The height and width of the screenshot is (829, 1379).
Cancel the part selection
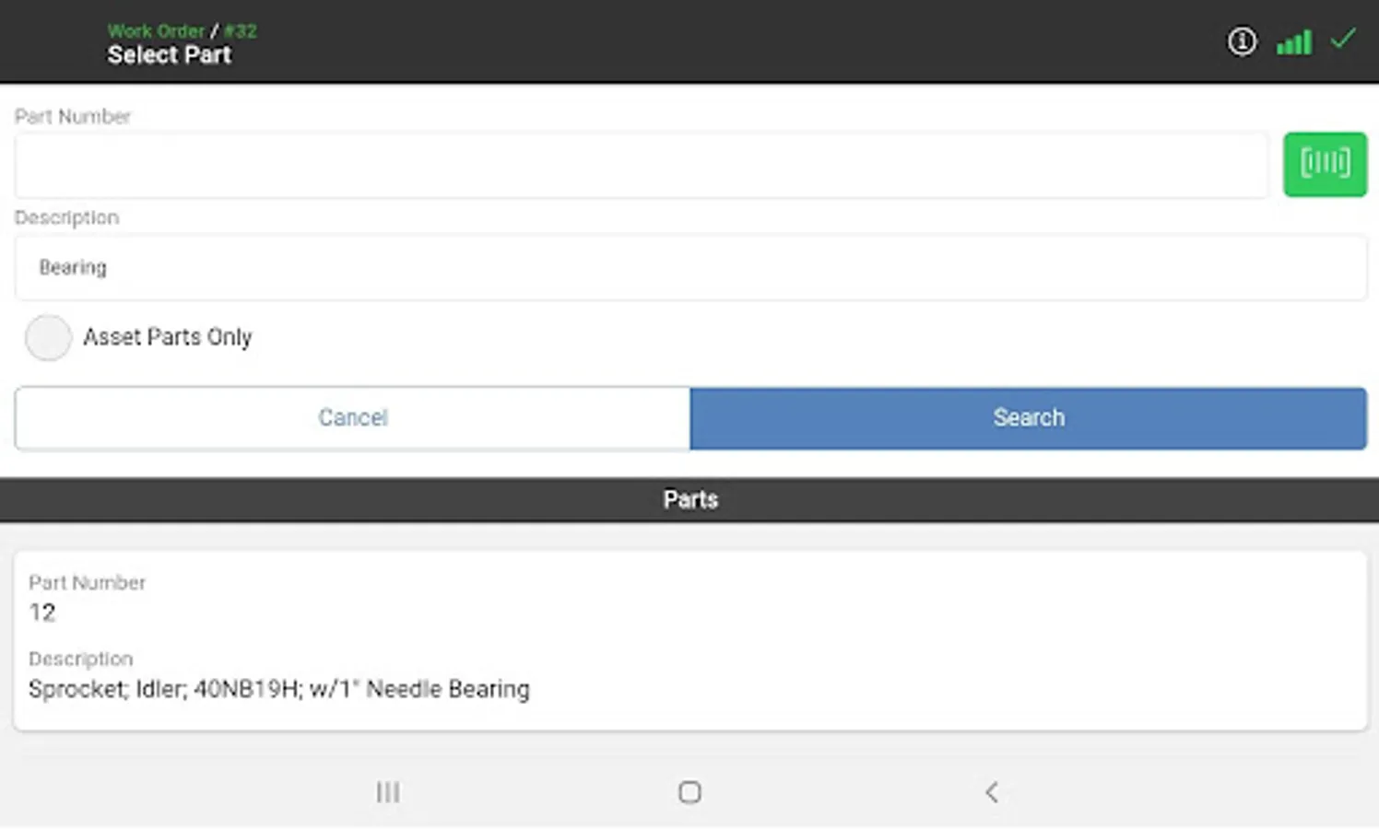(352, 418)
